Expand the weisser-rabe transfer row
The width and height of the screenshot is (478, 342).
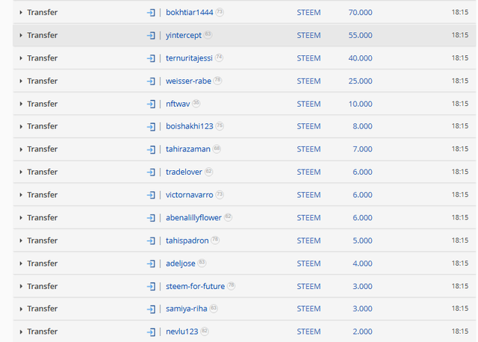[x=21, y=81]
